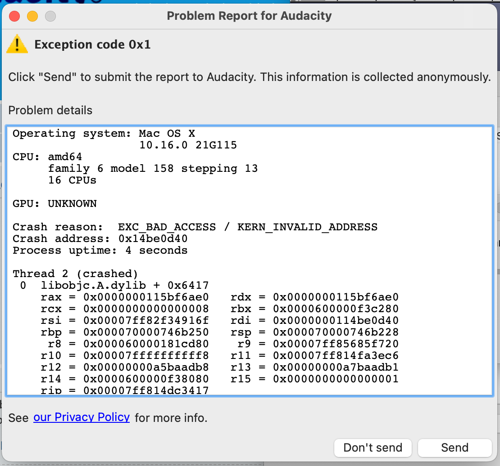Click the rbp register value
This screenshot has width=500, height=466.
tap(146, 332)
